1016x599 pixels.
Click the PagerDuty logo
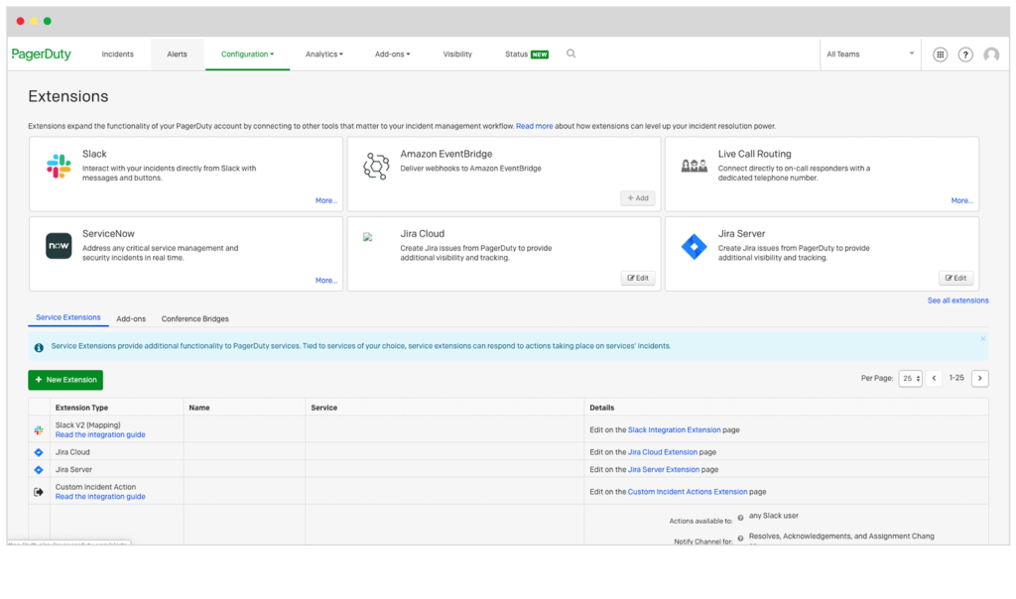tap(42, 55)
